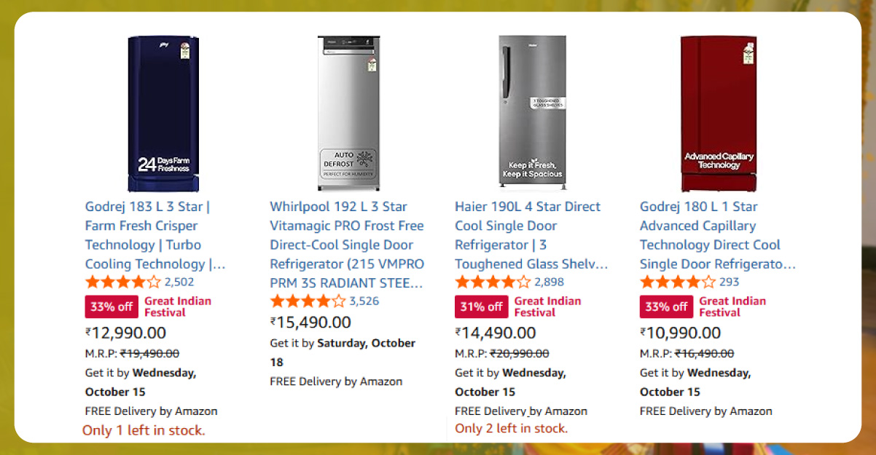Open the silver Whirlpool 192 L refrigerator image
The width and height of the screenshot is (876, 455).
349,114
